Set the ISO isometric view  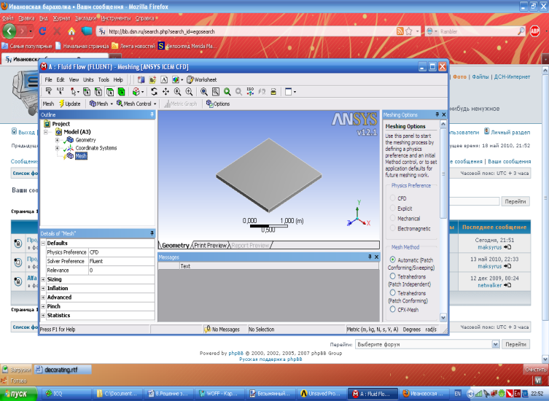point(250,92)
